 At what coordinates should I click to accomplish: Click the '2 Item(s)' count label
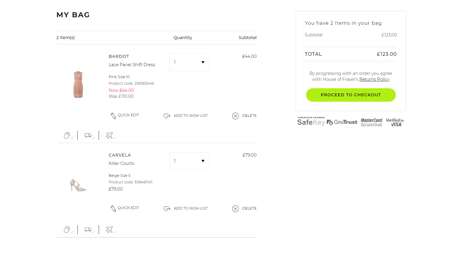pos(65,38)
